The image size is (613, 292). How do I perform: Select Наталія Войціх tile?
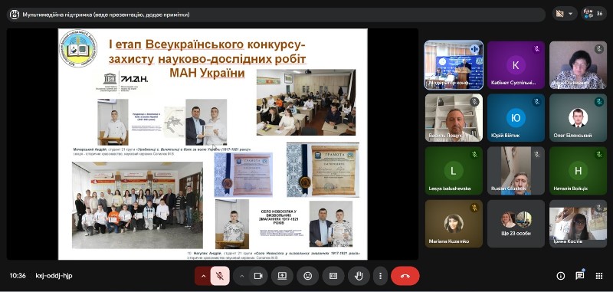click(x=578, y=170)
